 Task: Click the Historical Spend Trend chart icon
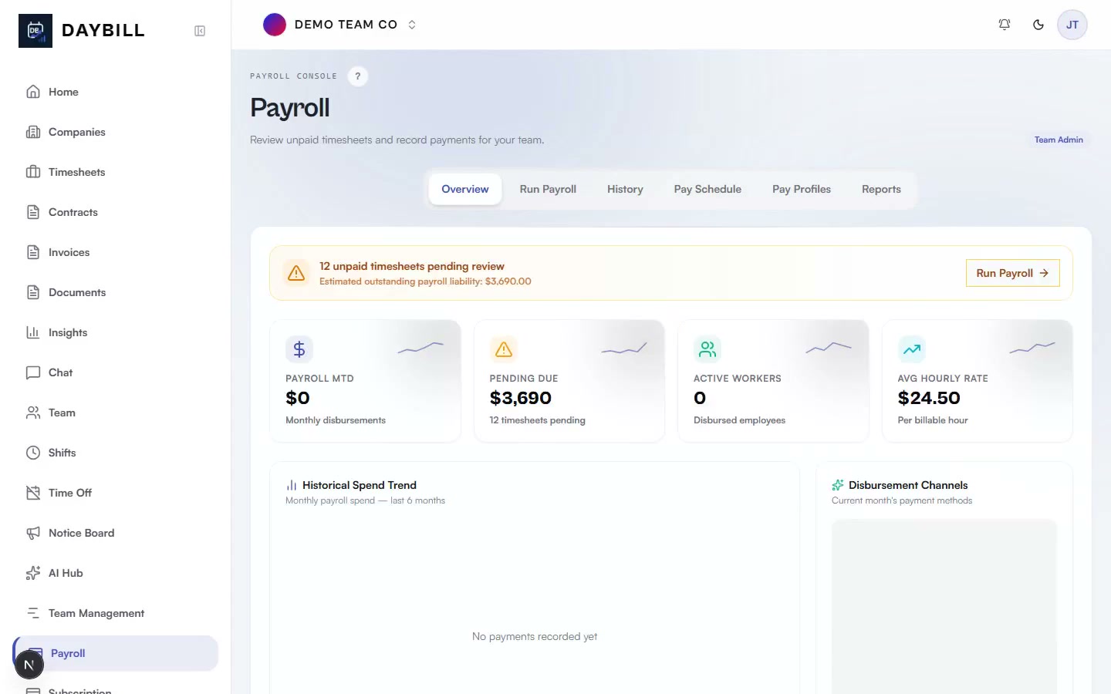point(292,485)
